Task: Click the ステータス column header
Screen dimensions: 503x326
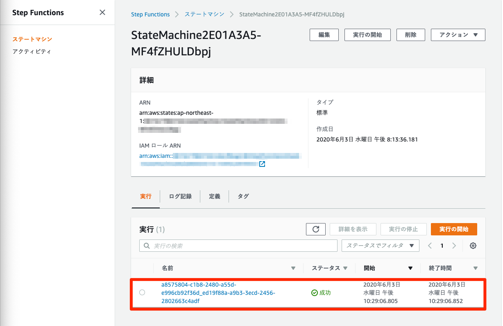Action: coord(326,268)
